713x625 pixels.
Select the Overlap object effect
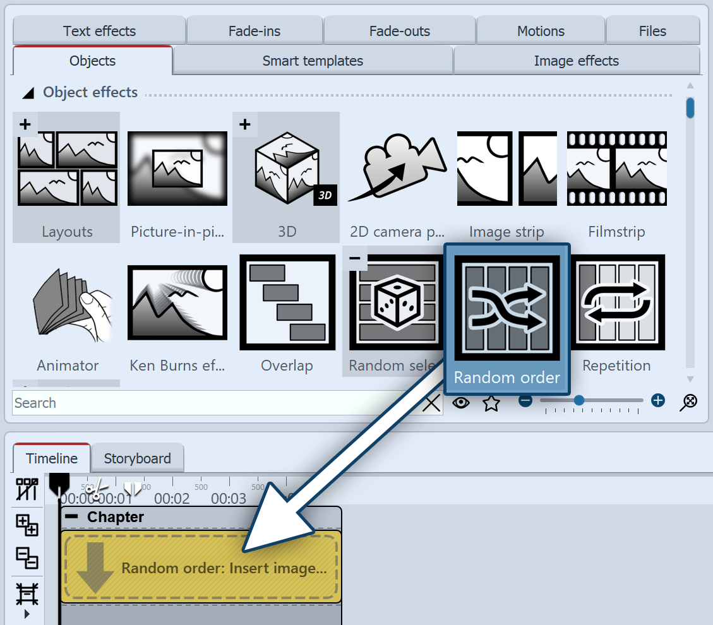point(287,303)
